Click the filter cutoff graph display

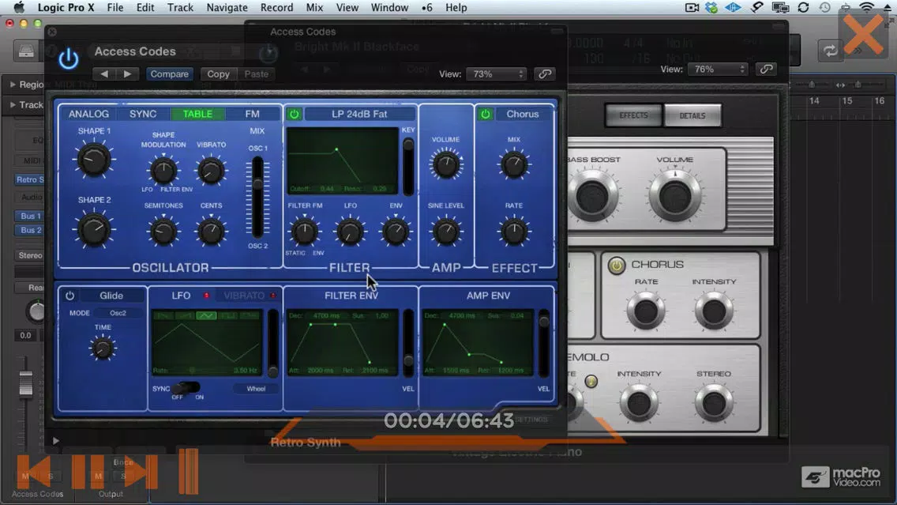pos(342,160)
